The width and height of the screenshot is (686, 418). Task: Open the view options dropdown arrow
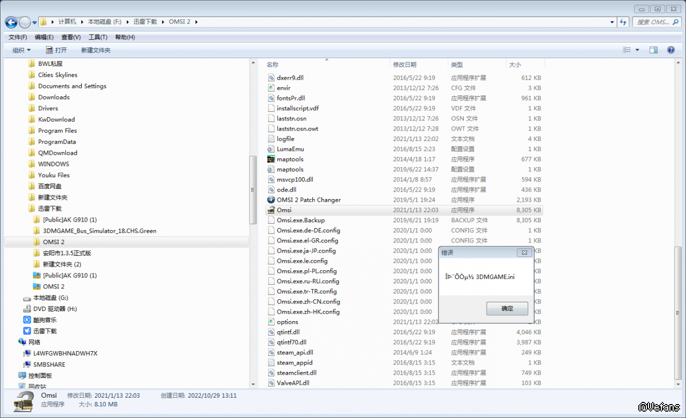pyautogui.click(x=637, y=50)
